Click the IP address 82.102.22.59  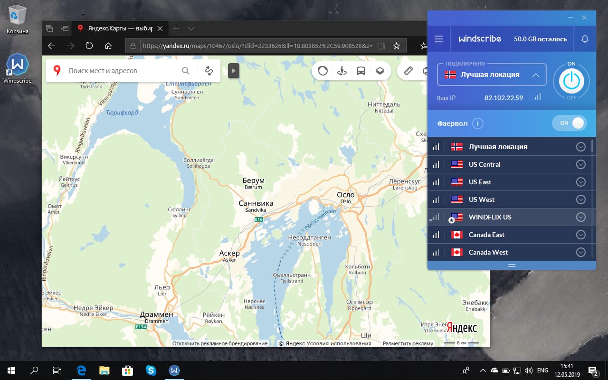point(503,98)
